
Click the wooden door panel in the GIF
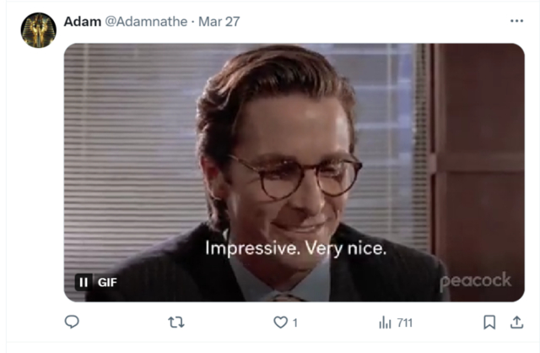click(479, 152)
